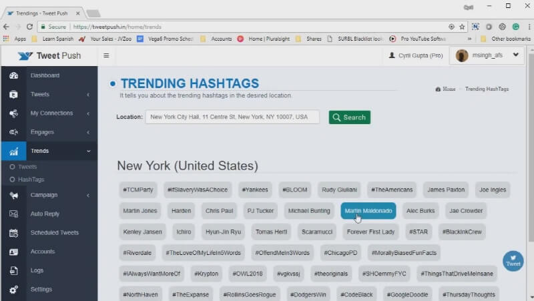Screen dimensions: 534x301
Task: Click the green Search button
Action: (x=349, y=117)
